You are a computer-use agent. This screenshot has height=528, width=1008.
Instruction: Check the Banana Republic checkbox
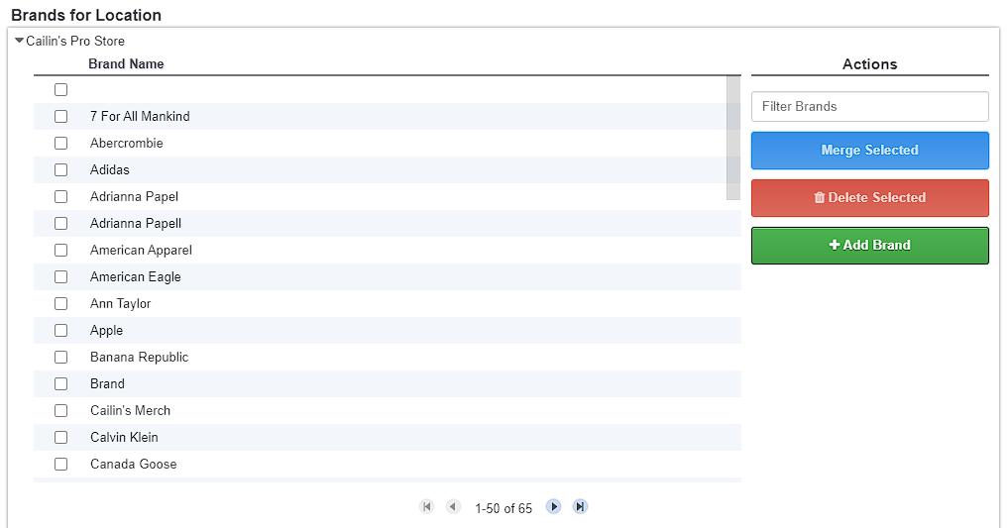[61, 358]
